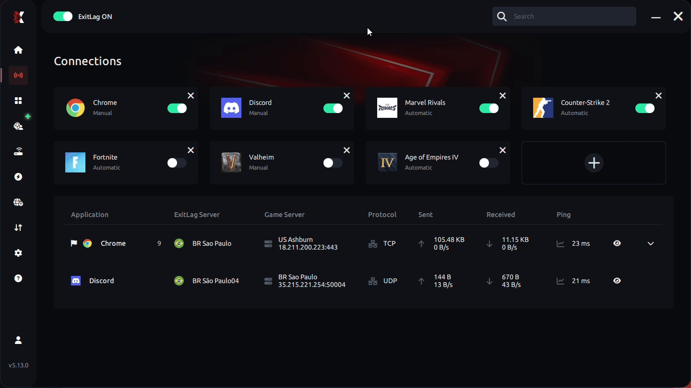Click the server icon beside US Ashburn
Screen dimensions: 691x388
268,243
